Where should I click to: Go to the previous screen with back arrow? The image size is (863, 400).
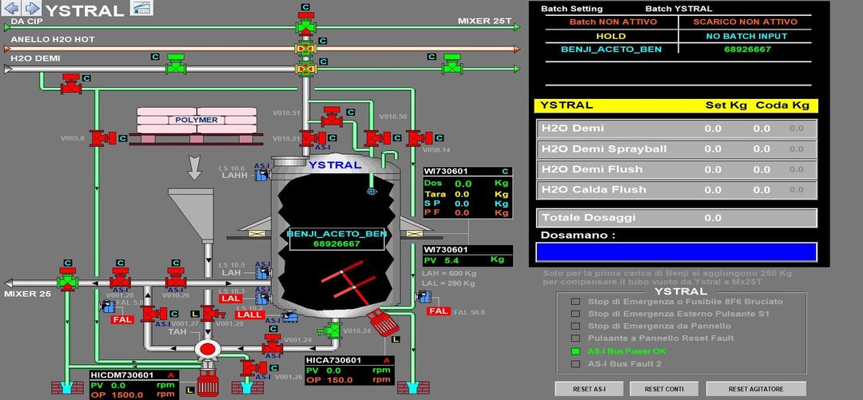[12, 8]
